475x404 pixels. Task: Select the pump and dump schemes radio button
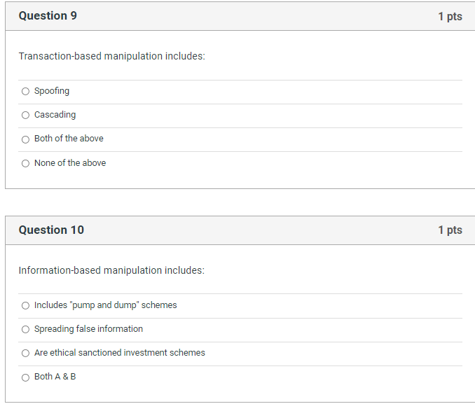click(25, 305)
